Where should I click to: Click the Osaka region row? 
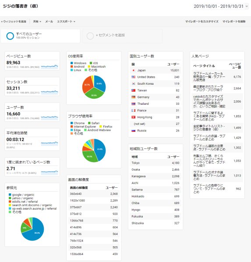[x=156, y=169]
